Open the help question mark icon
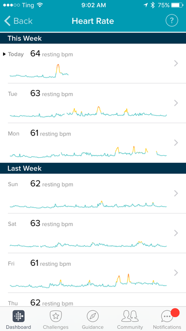186x331 pixels. click(172, 21)
